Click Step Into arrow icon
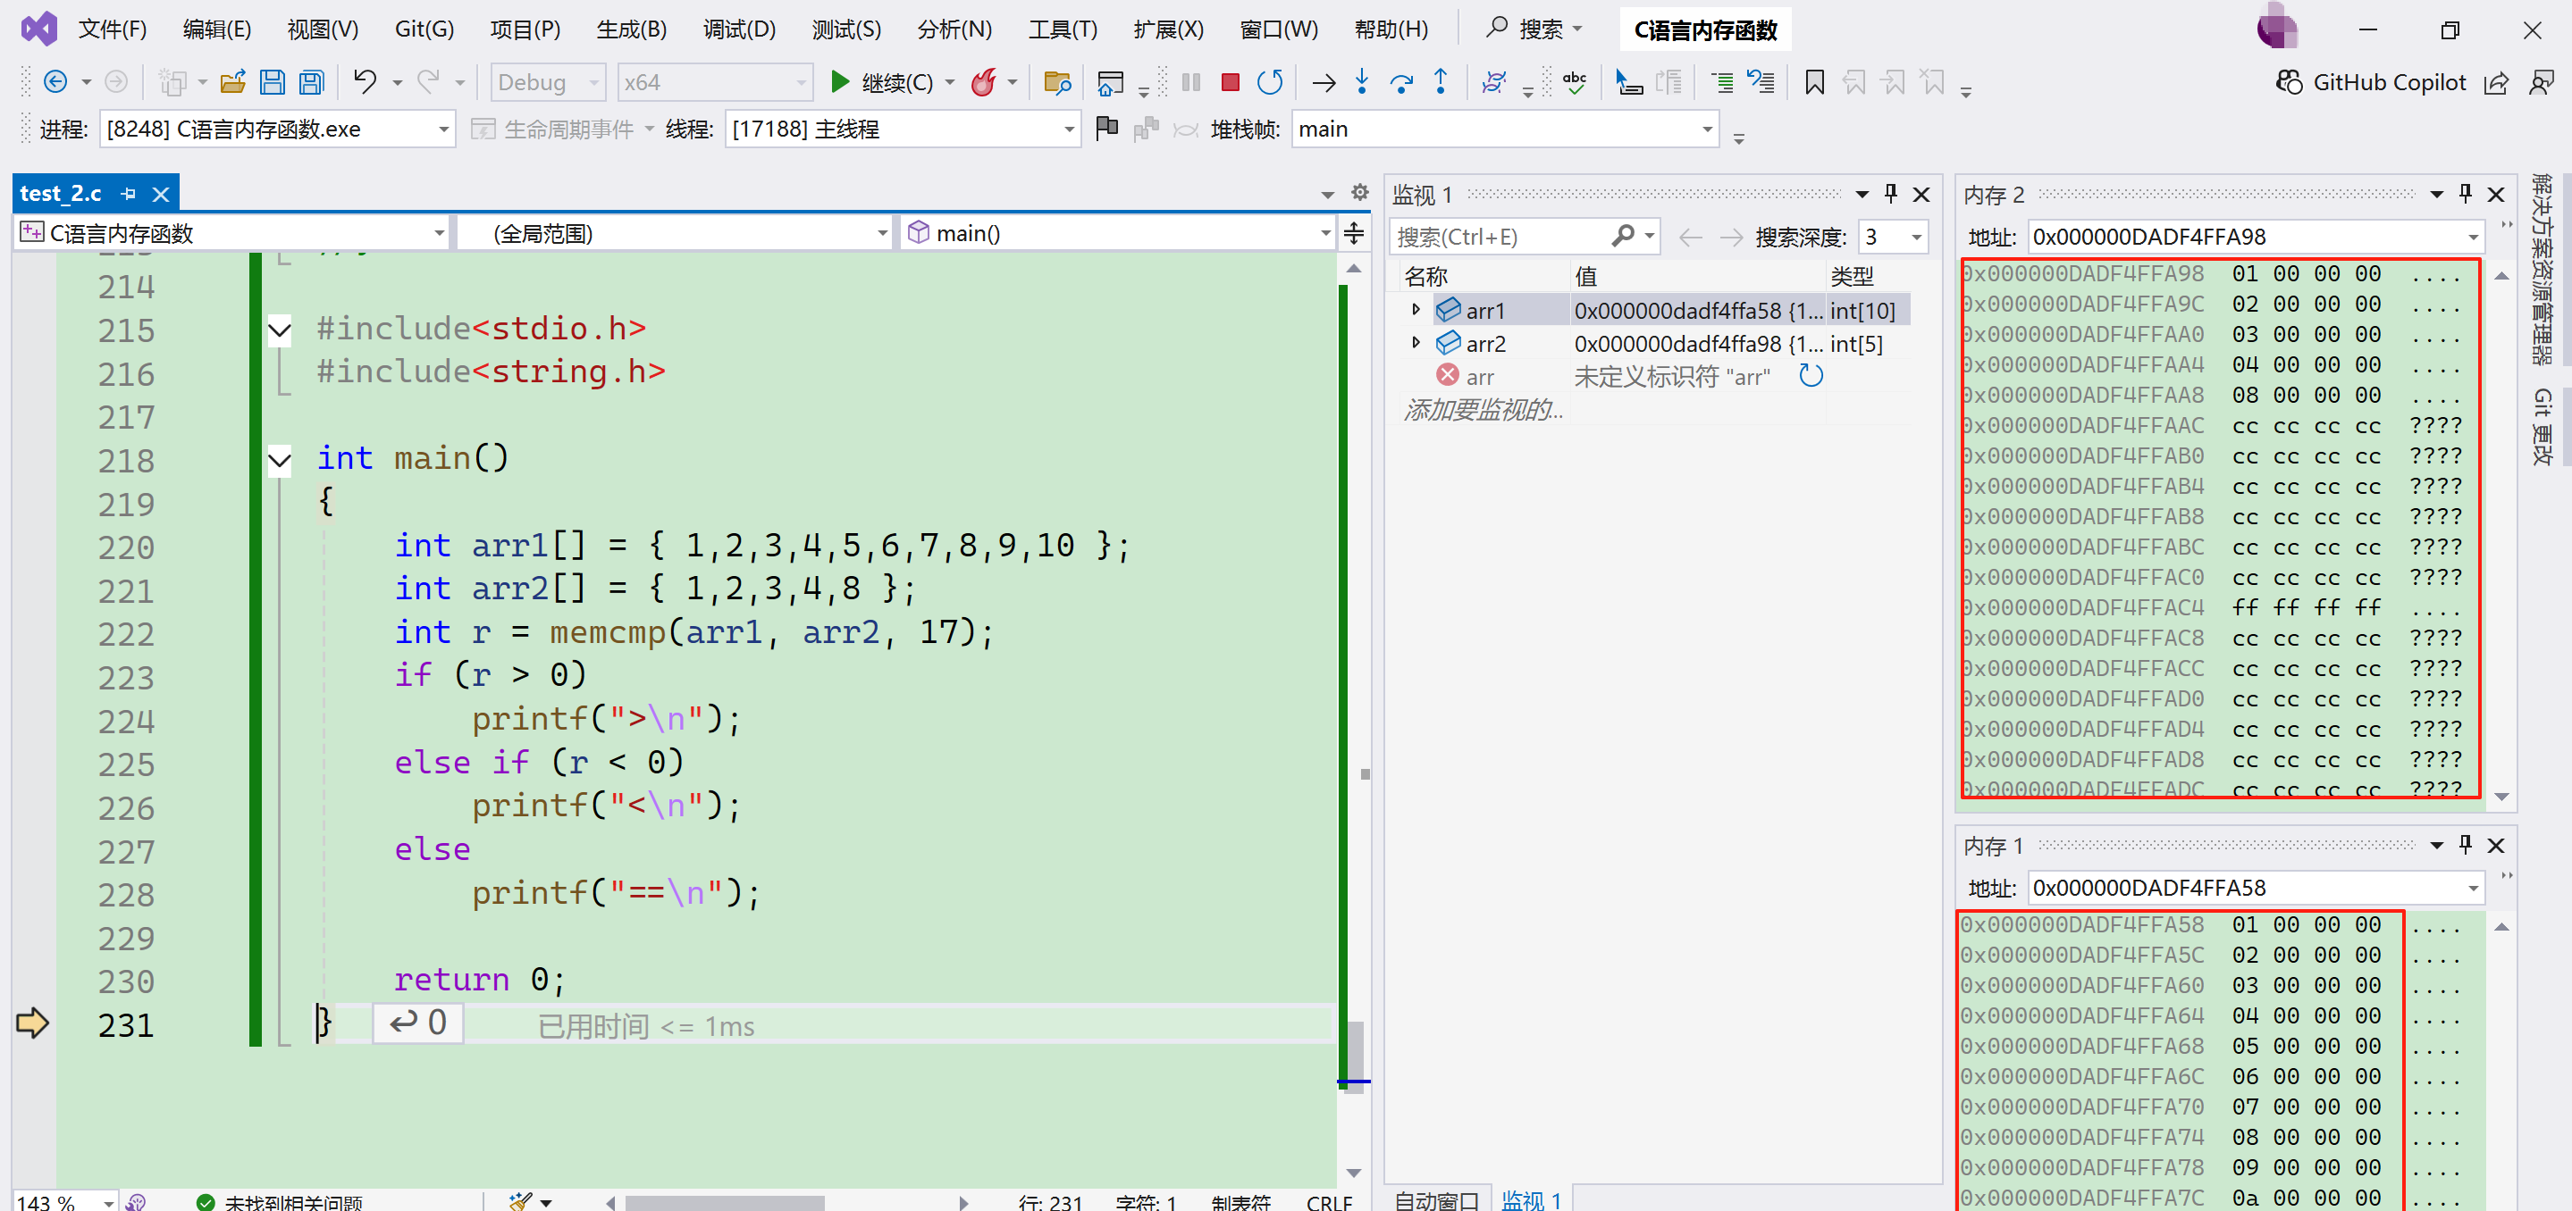2572x1211 pixels. [x=1362, y=83]
